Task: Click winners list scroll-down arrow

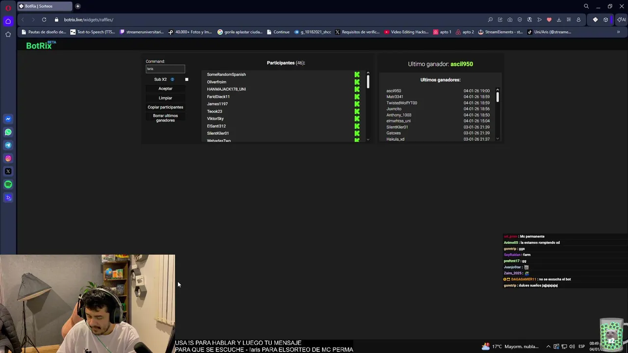Action: [497, 139]
